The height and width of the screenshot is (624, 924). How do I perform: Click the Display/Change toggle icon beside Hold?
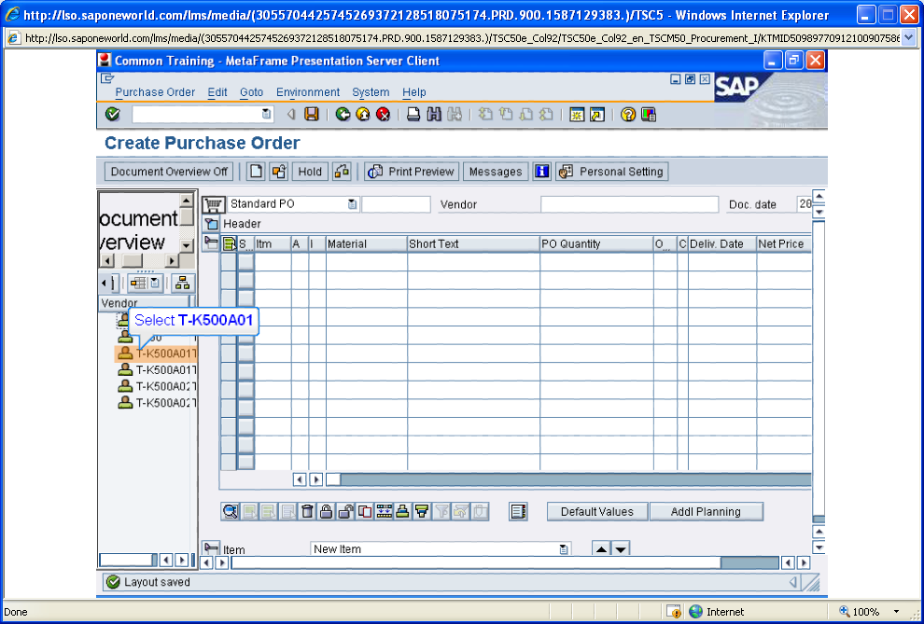tap(342, 172)
